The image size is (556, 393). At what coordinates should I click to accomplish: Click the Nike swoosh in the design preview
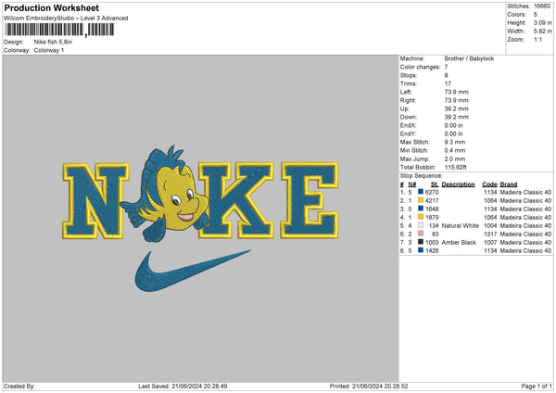pyautogui.click(x=192, y=272)
